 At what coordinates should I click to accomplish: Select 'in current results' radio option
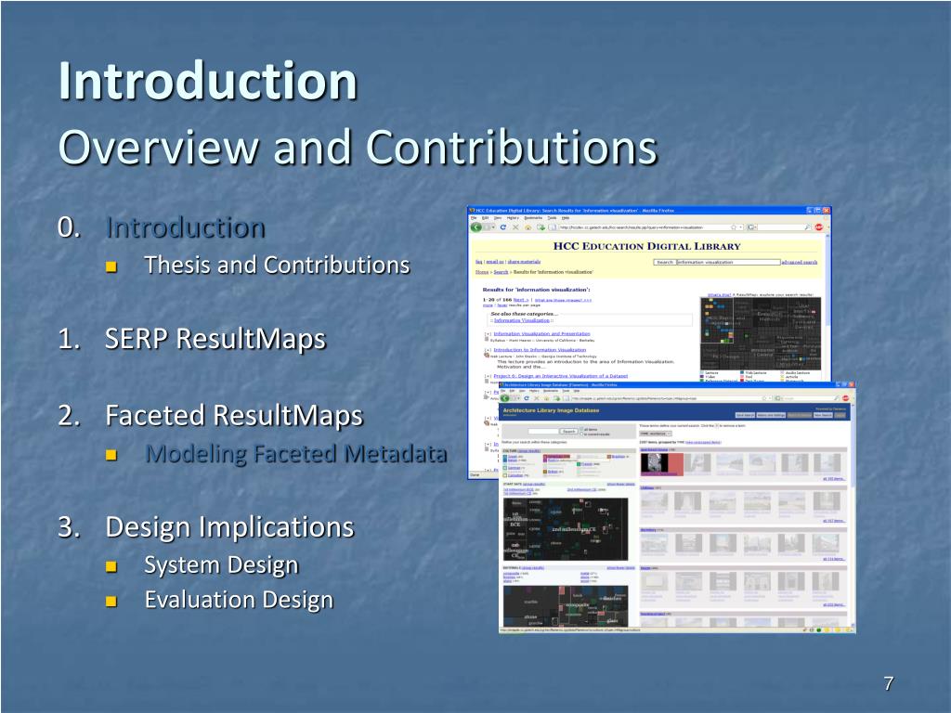click(x=581, y=434)
